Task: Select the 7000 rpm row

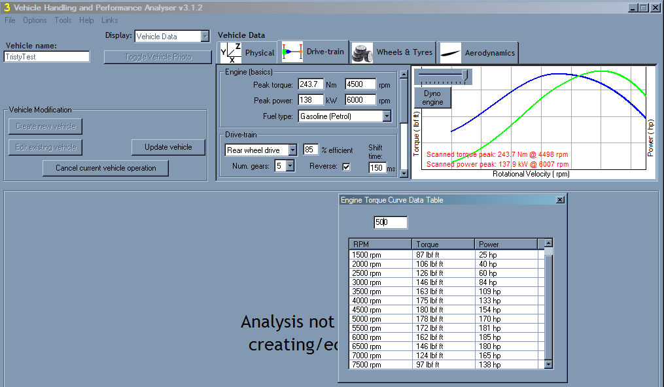Action: coord(447,355)
